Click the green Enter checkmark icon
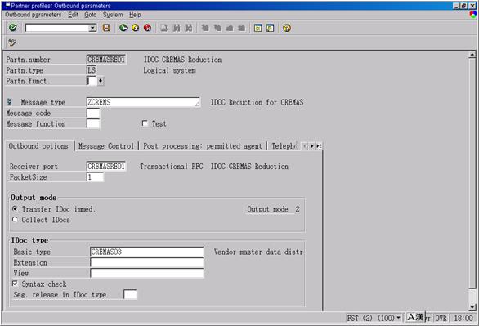 [12, 28]
